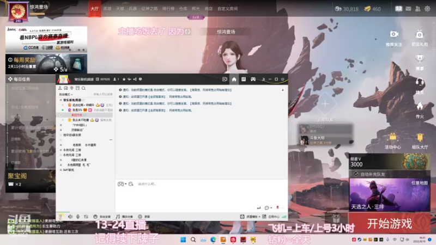Click the 天选之人·三排 map mode thumbnail
The height and width of the screenshot is (245, 436).
390,195
